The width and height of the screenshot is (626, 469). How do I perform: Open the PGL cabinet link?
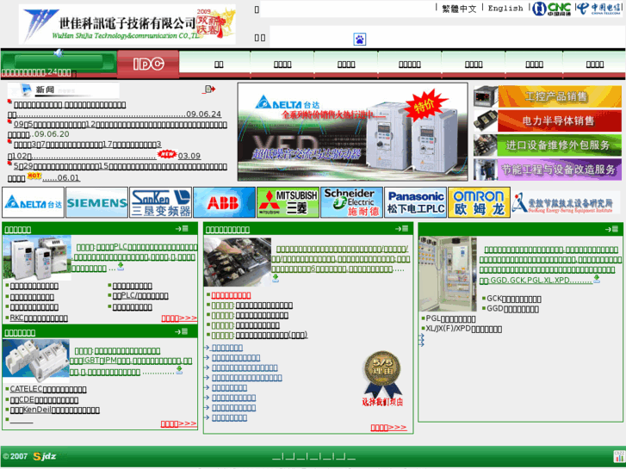click(x=450, y=318)
